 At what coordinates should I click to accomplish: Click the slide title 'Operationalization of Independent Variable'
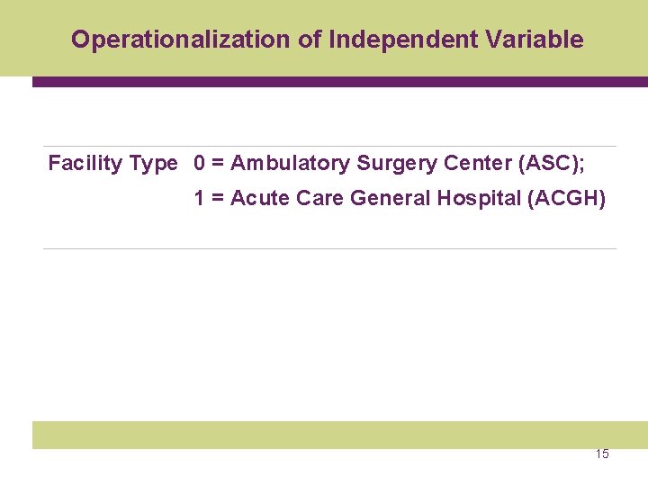click(x=327, y=40)
